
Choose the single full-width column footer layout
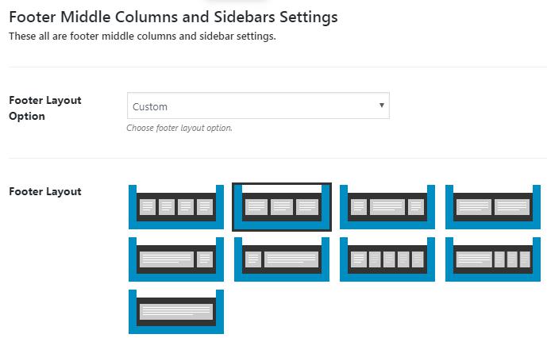pyautogui.click(x=176, y=311)
